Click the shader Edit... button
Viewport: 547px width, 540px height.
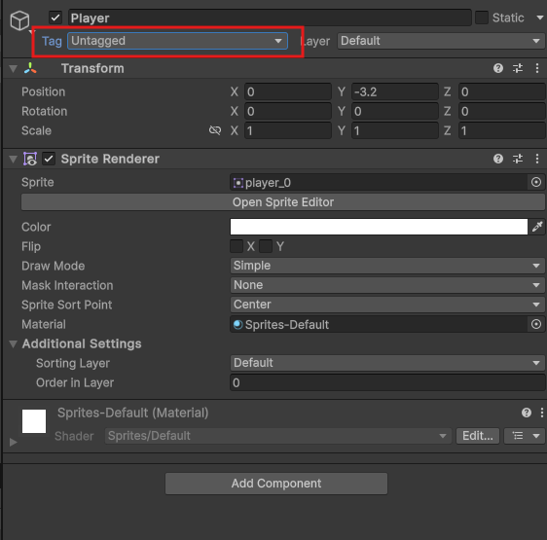[478, 436]
